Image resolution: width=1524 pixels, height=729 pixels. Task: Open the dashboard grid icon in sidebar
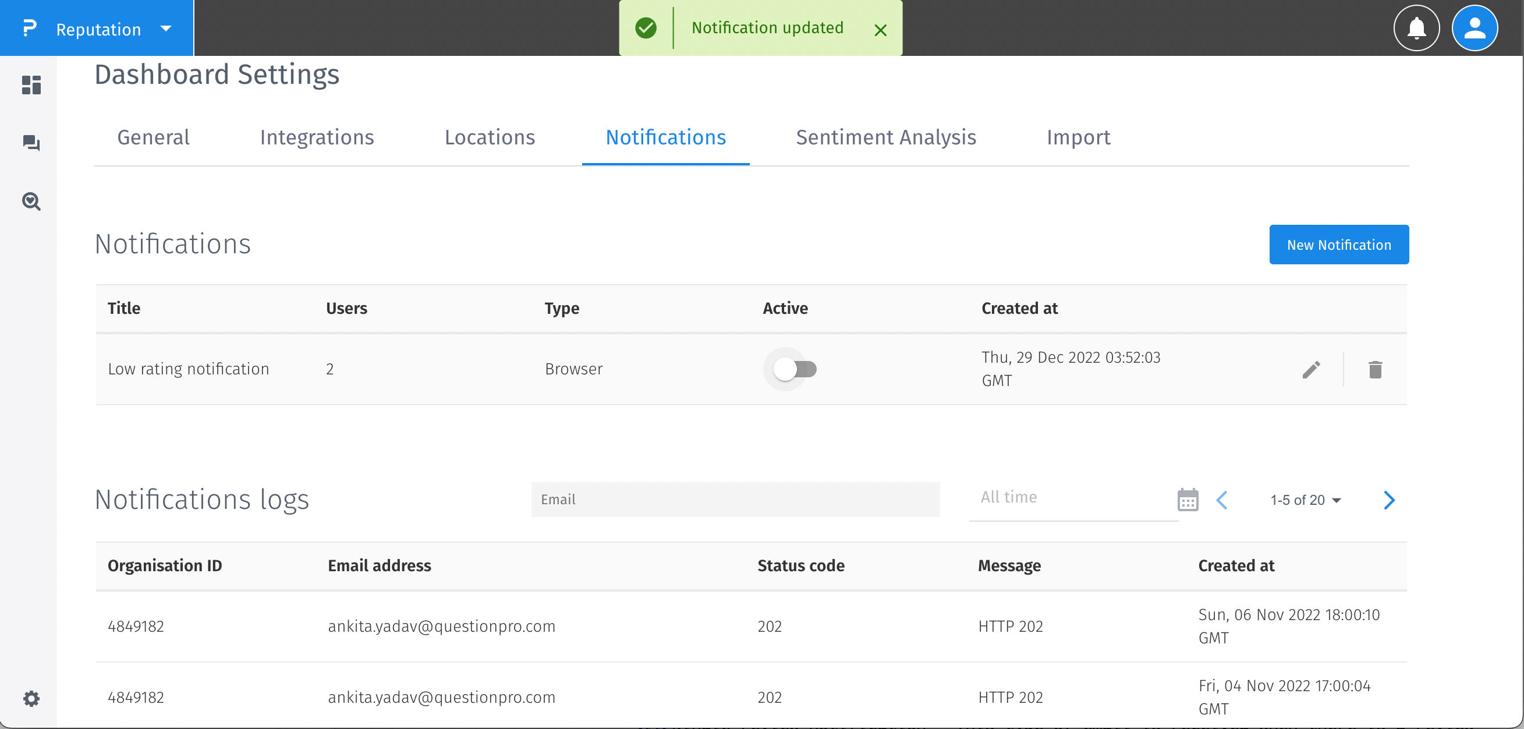tap(31, 85)
